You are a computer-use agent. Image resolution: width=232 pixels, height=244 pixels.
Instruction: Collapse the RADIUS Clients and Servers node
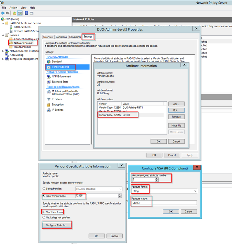click(3, 23)
